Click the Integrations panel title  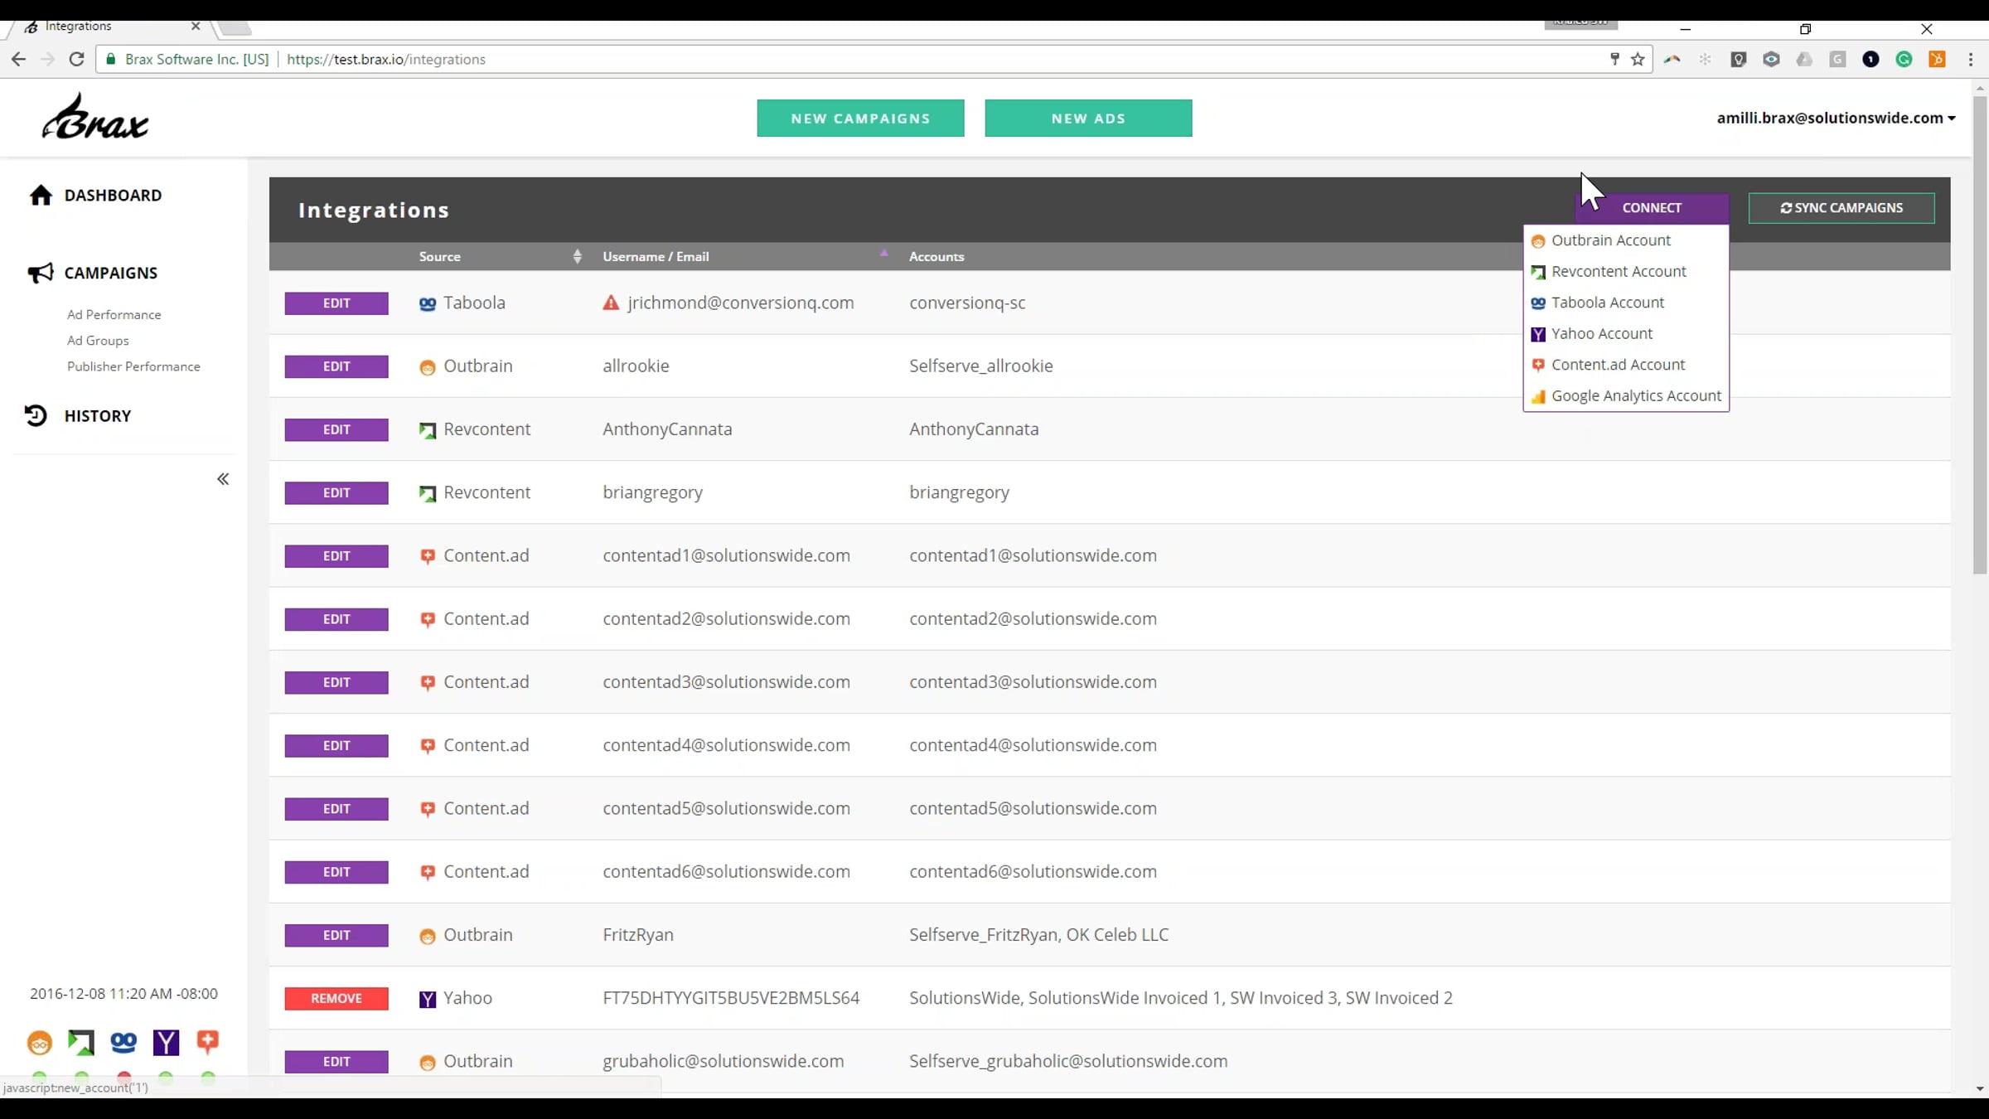[374, 211]
